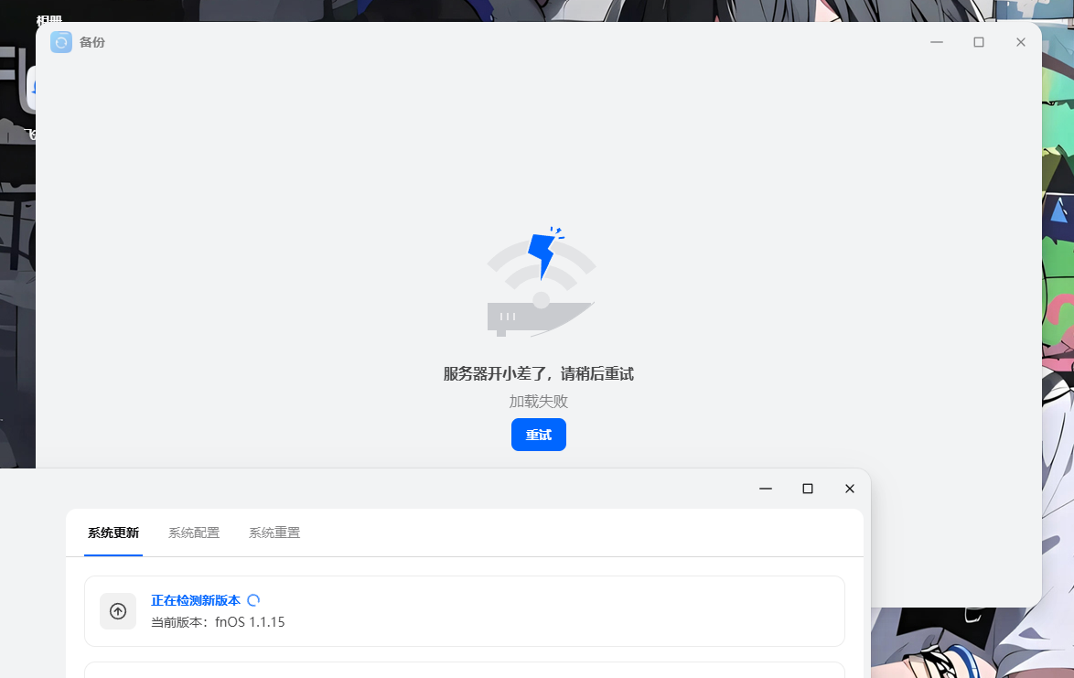Maximize the settings window
Screen dimensions: 1074x678
[x=807, y=489]
